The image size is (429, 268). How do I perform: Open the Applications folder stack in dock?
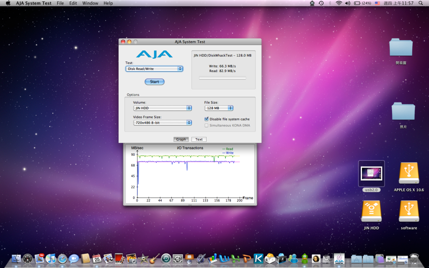click(357, 258)
